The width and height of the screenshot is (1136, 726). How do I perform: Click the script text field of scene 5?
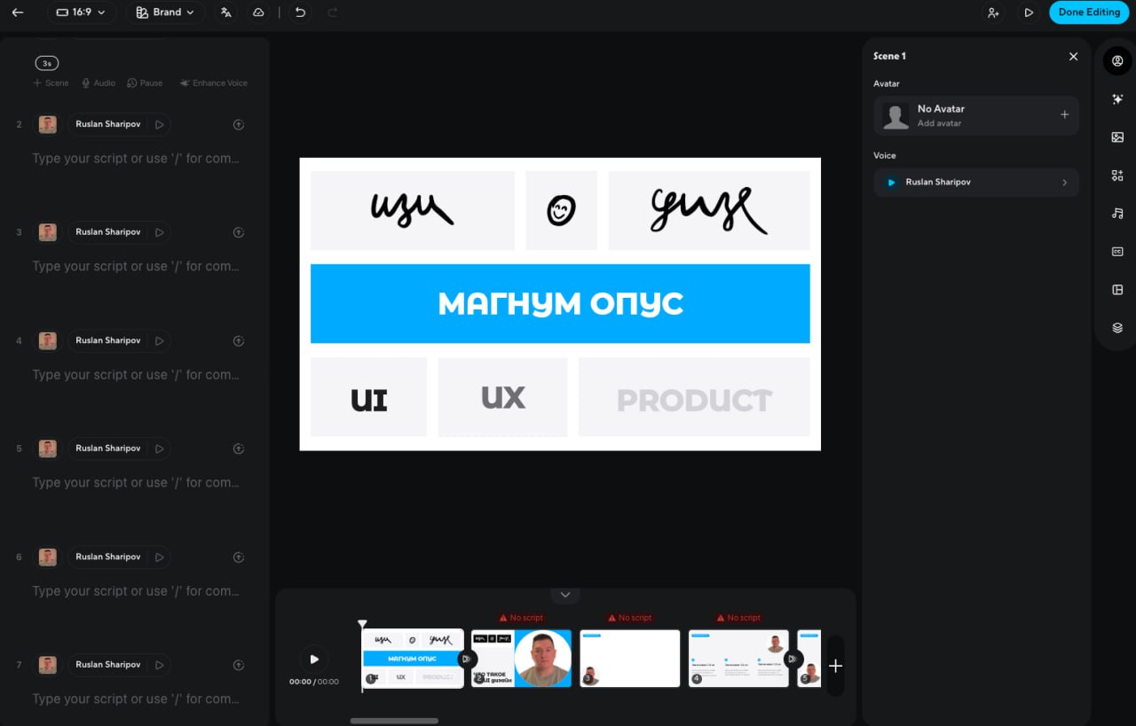tap(137, 483)
